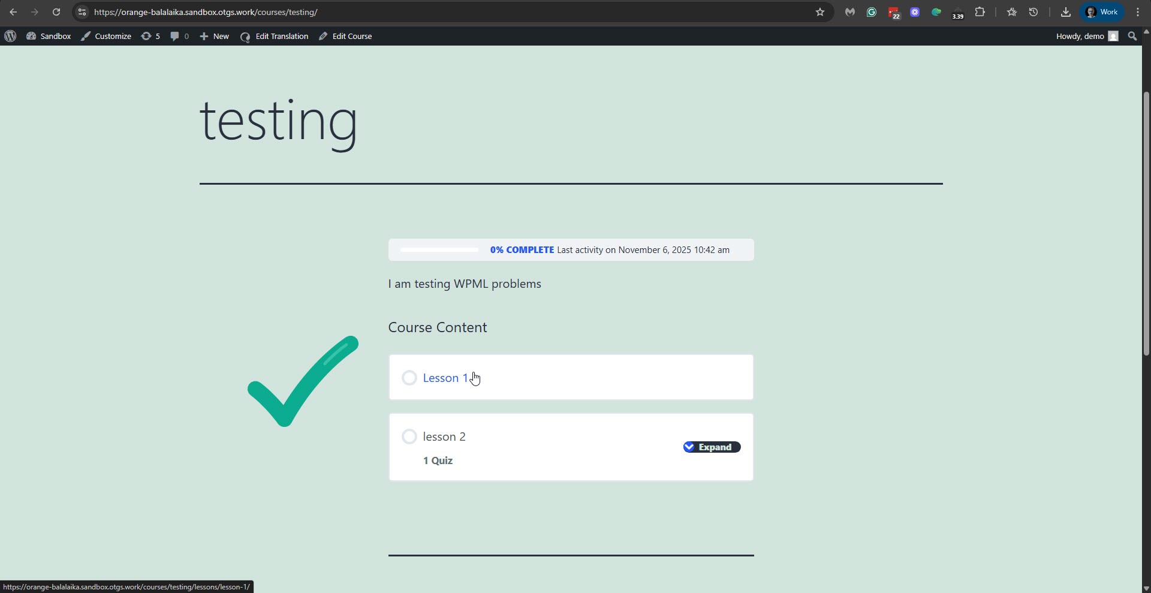1151x593 pixels.
Task: Open the Sandbox site menu
Action: tap(49, 36)
